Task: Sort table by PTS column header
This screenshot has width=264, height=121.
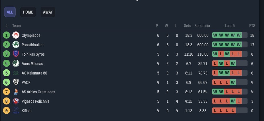Action: point(252,26)
